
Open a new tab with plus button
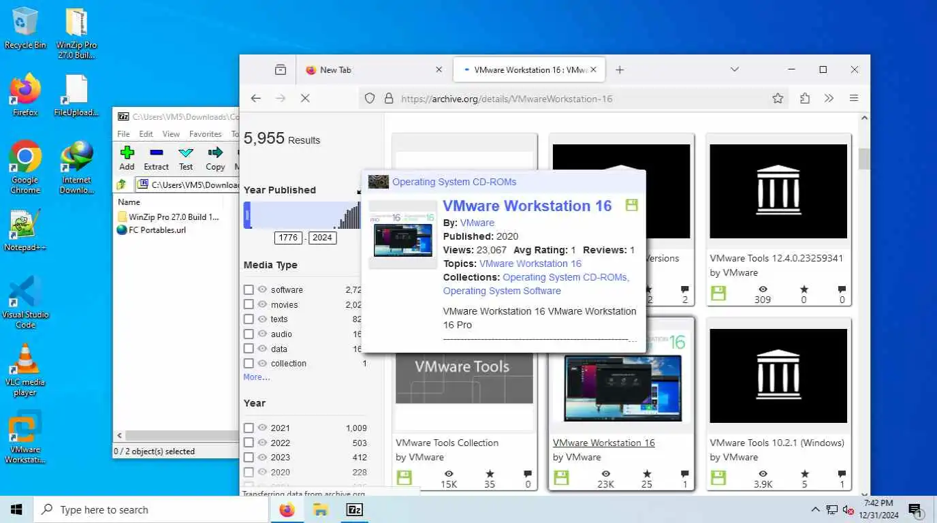pyautogui.click(x=620, y=69)
